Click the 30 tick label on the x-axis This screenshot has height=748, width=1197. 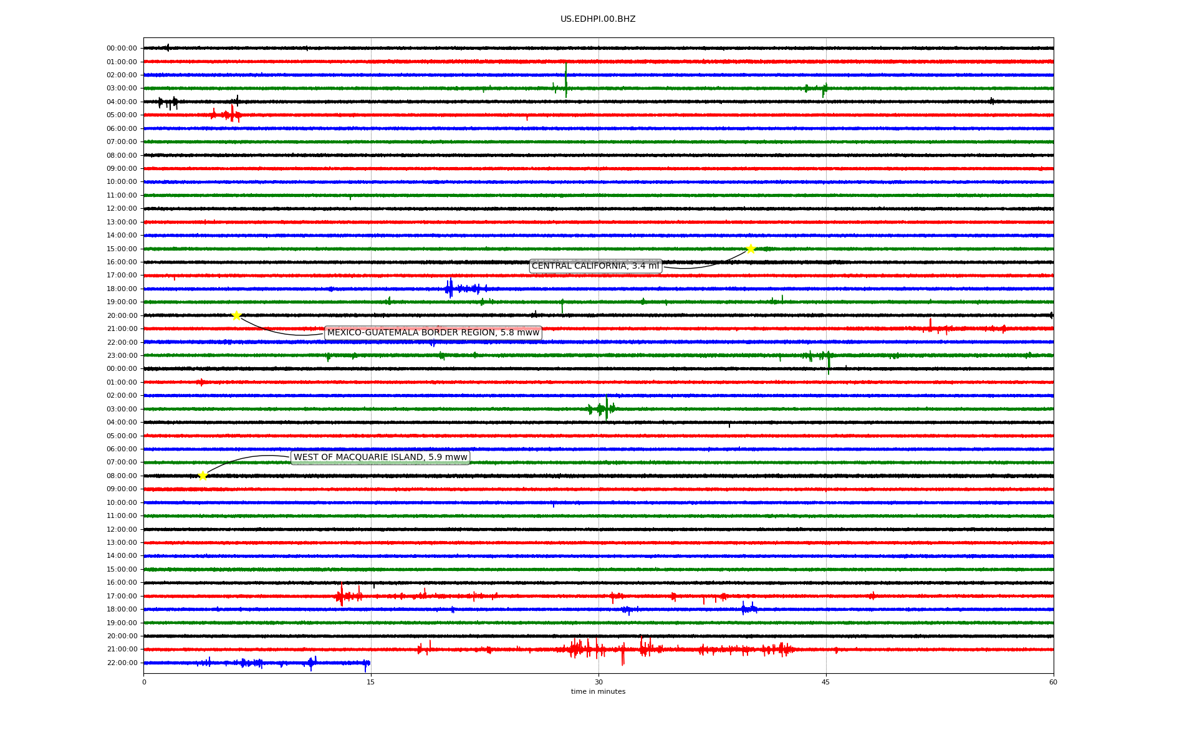(598, 682)
